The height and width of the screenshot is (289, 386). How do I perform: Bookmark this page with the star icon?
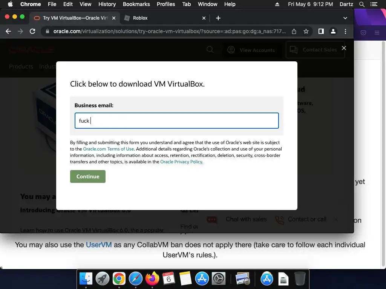click(x=306, y=31)
